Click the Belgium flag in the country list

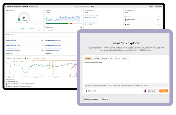click(x=125, y=22)
